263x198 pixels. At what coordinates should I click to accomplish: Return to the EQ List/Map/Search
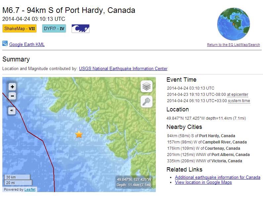[x=233, y=45]
